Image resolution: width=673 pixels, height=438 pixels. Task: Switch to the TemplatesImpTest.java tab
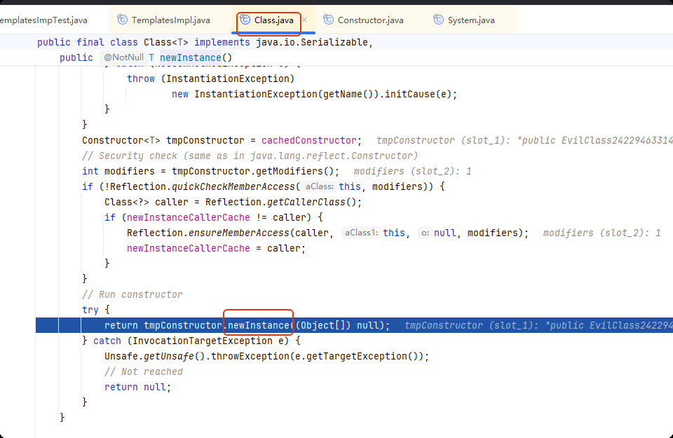point(42,20)
